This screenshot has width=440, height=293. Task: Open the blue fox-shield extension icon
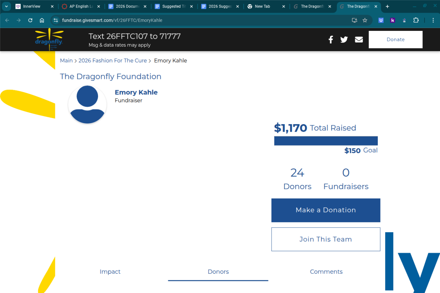click(381, 20)
